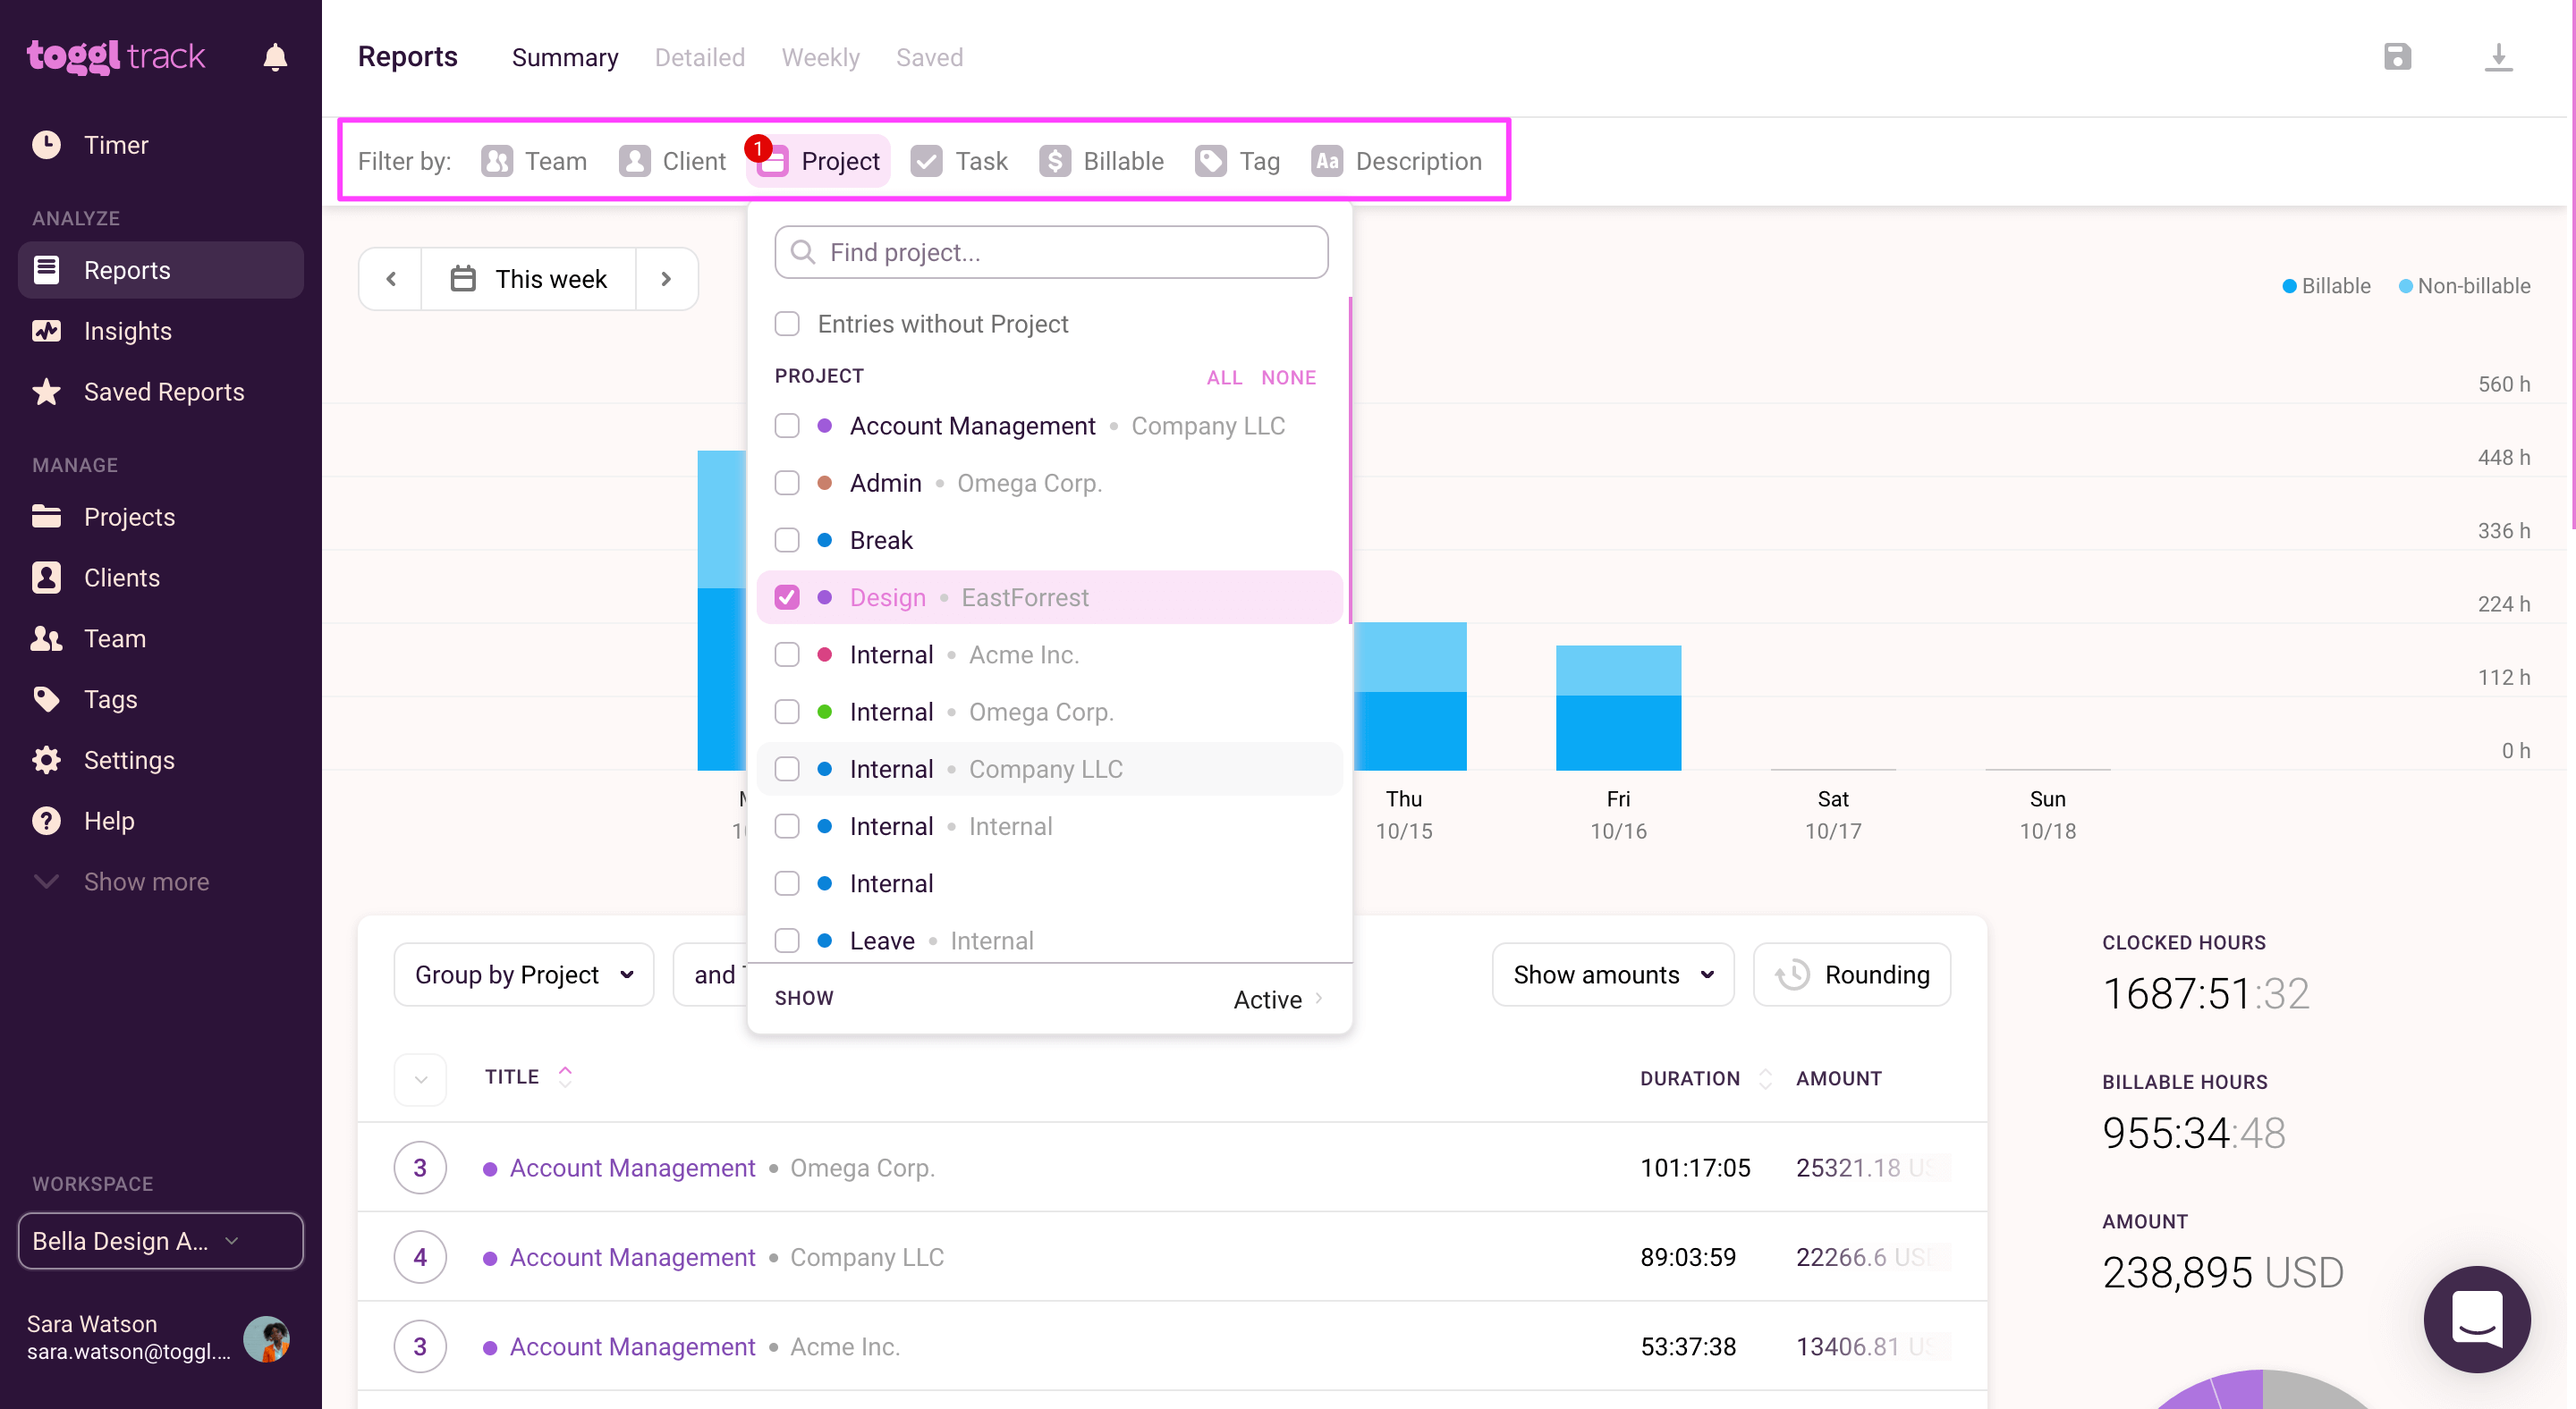Go to next week arrow
This screenshot has height=1409, width=2576.
[x=666, y=279]
